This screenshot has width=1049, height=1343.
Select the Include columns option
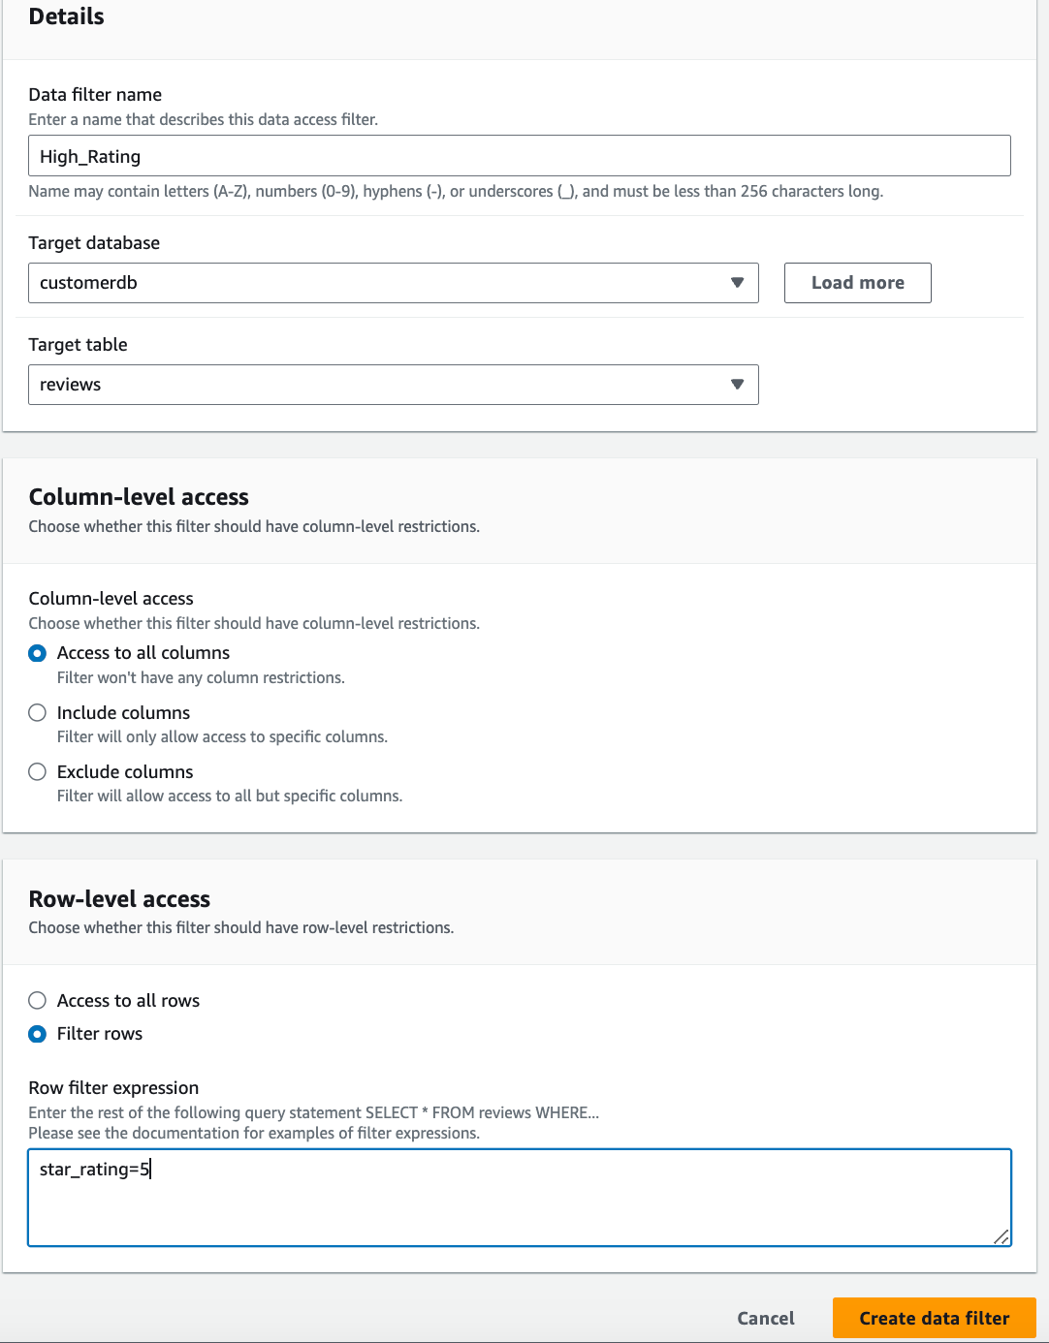38,713
